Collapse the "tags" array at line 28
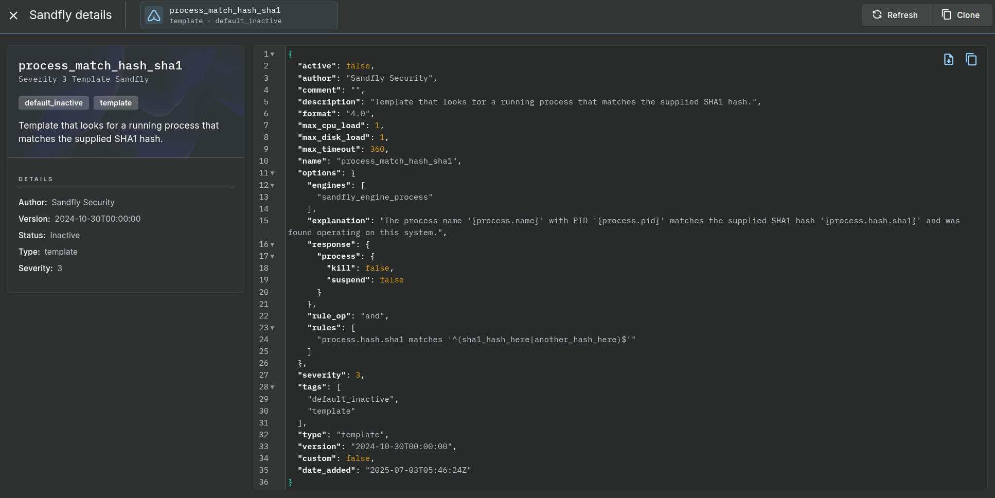This screenshot has height=498, width=995. pos(273,387)
